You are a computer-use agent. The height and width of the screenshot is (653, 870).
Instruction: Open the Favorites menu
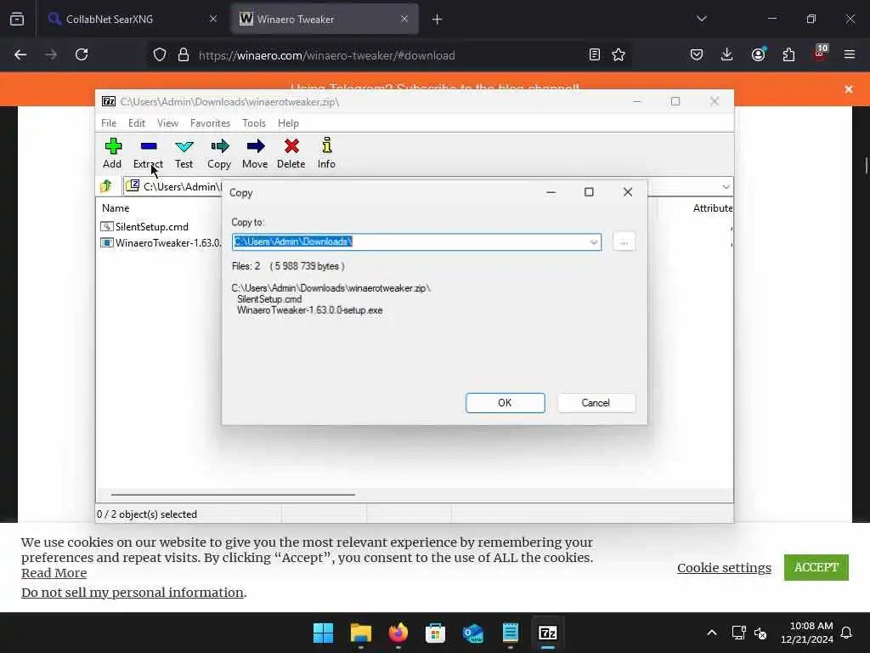(x=211, y=123)
